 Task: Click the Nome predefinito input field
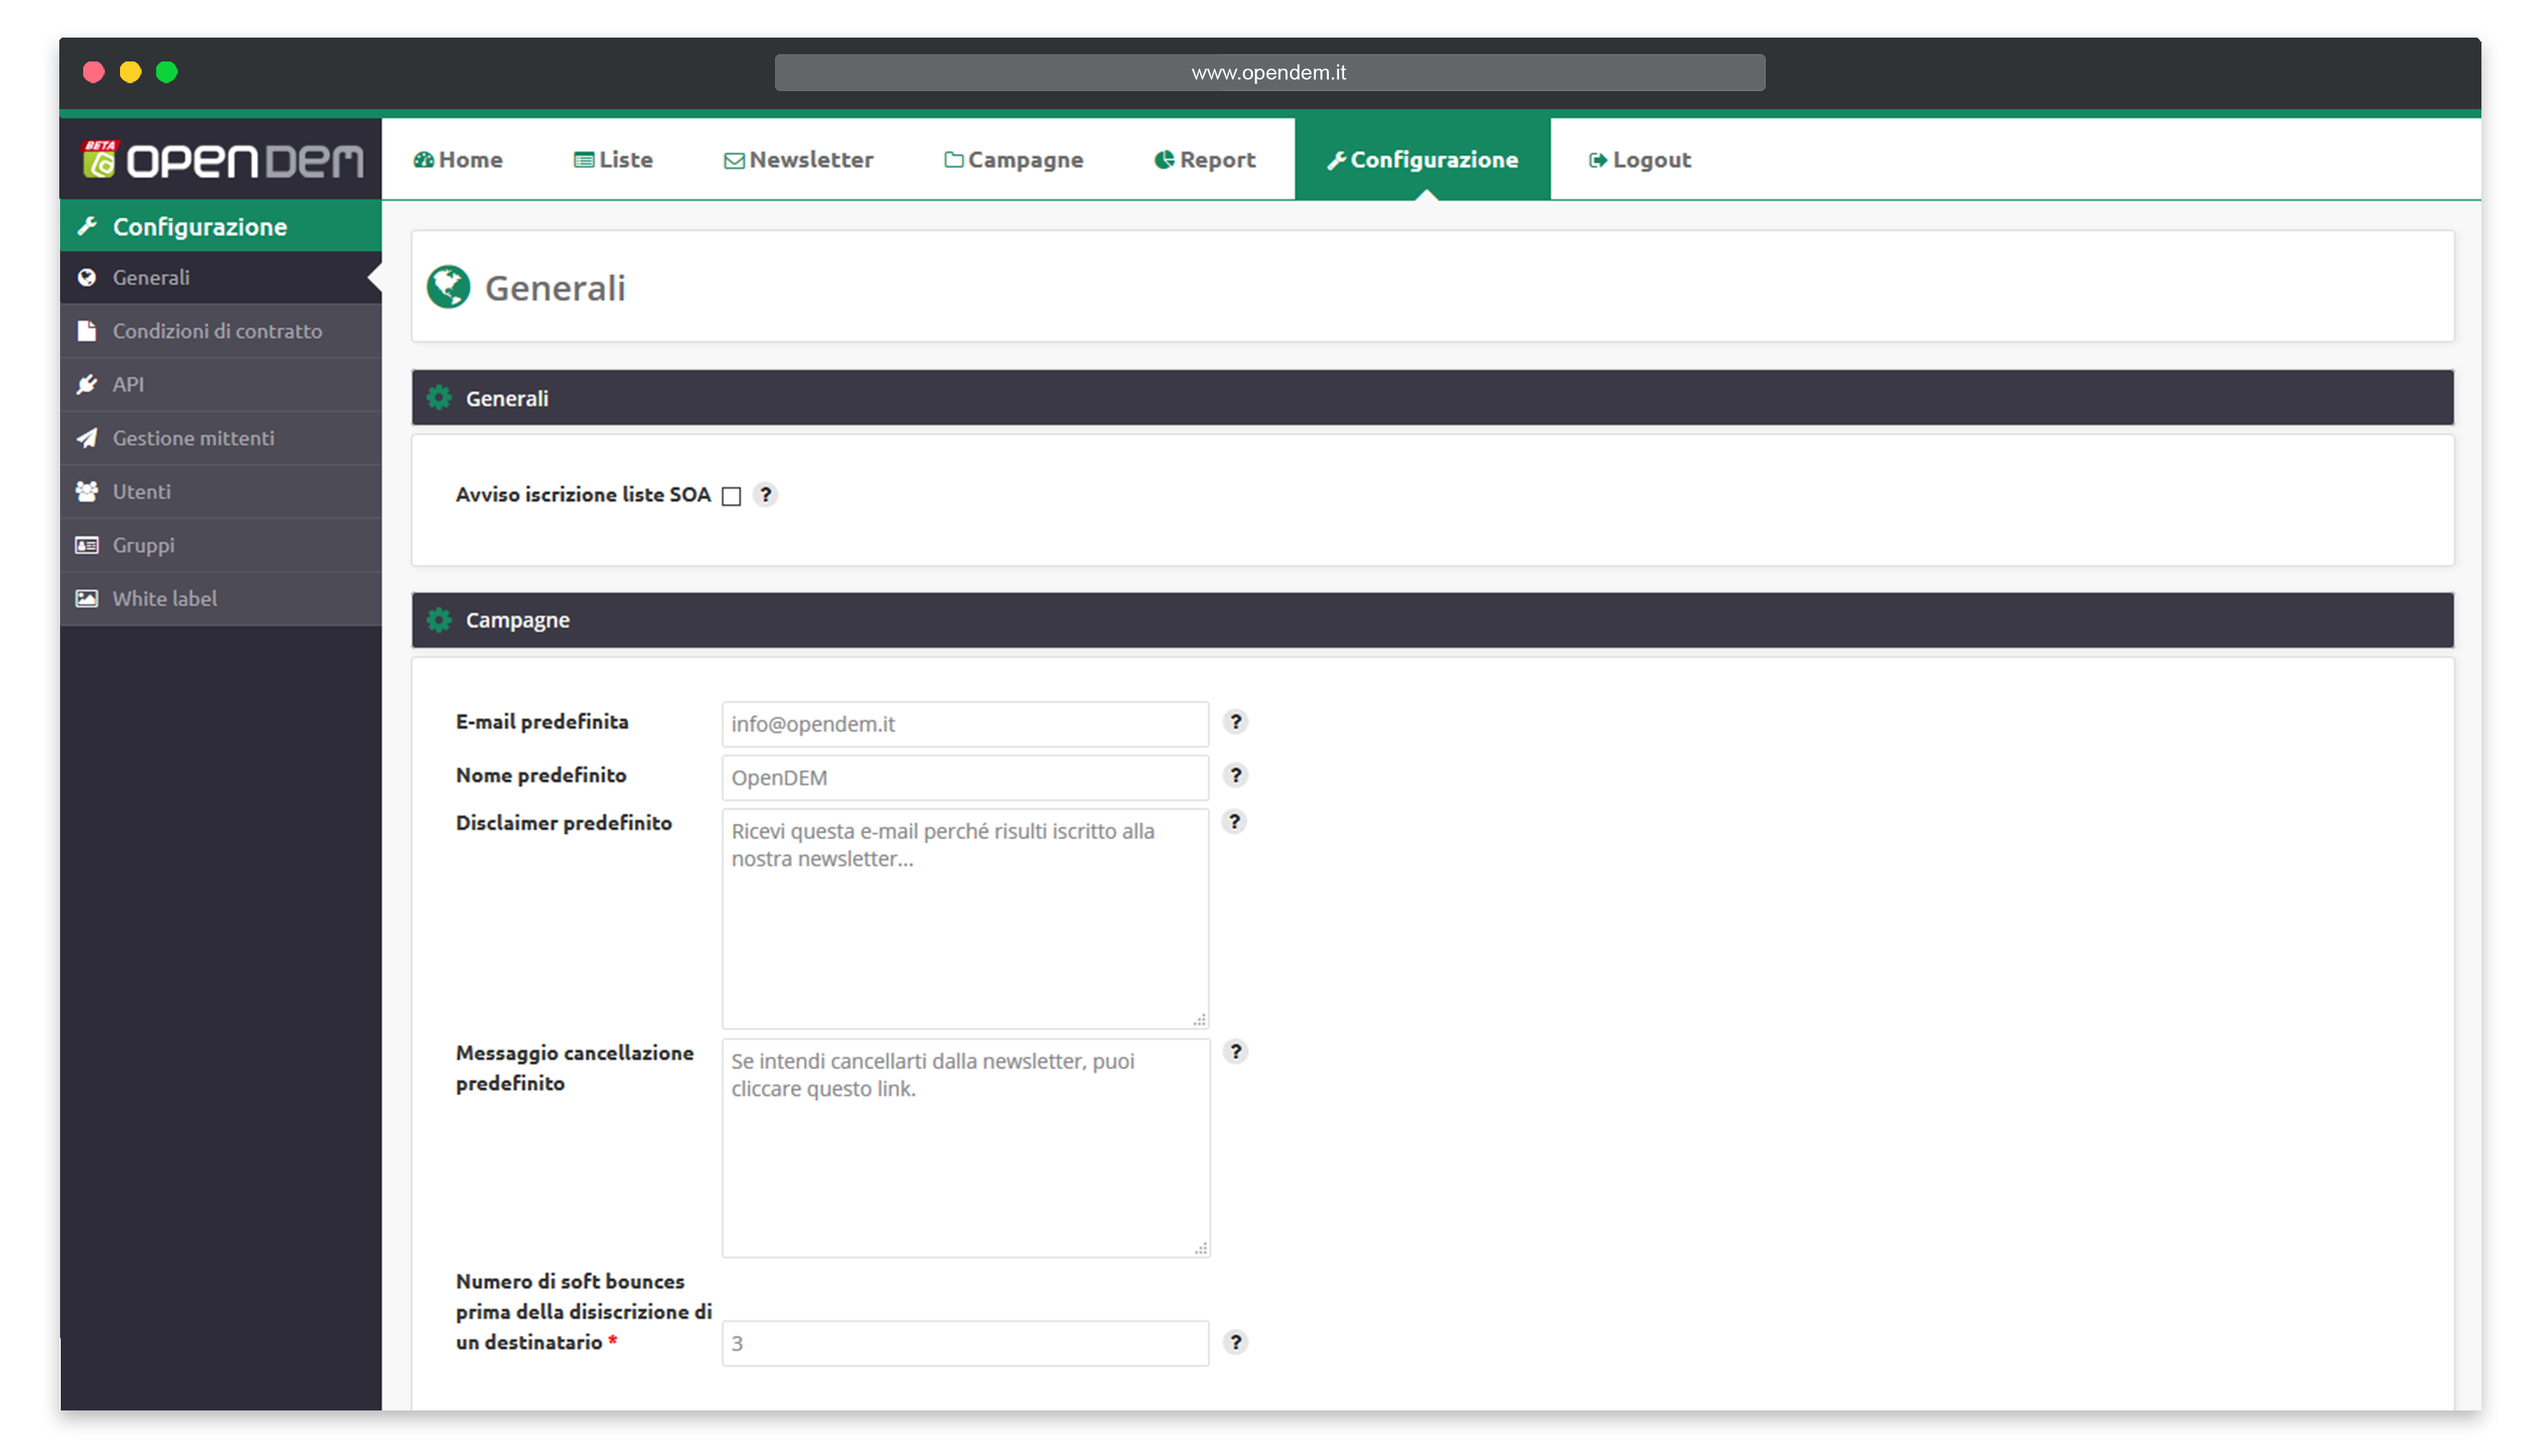coord(965,778)
